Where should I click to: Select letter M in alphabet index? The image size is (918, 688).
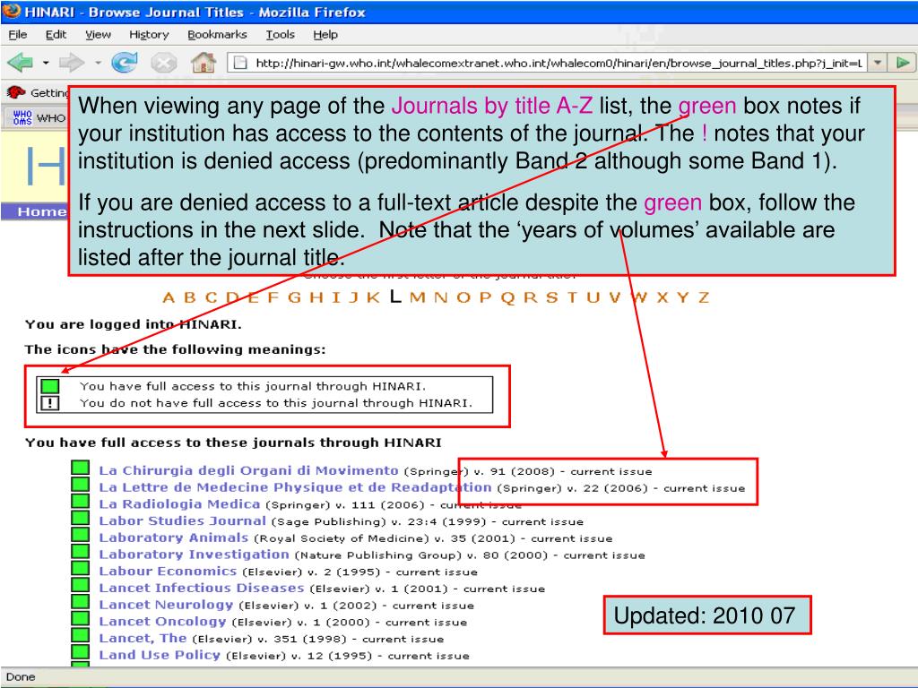(x=418, y=297)
